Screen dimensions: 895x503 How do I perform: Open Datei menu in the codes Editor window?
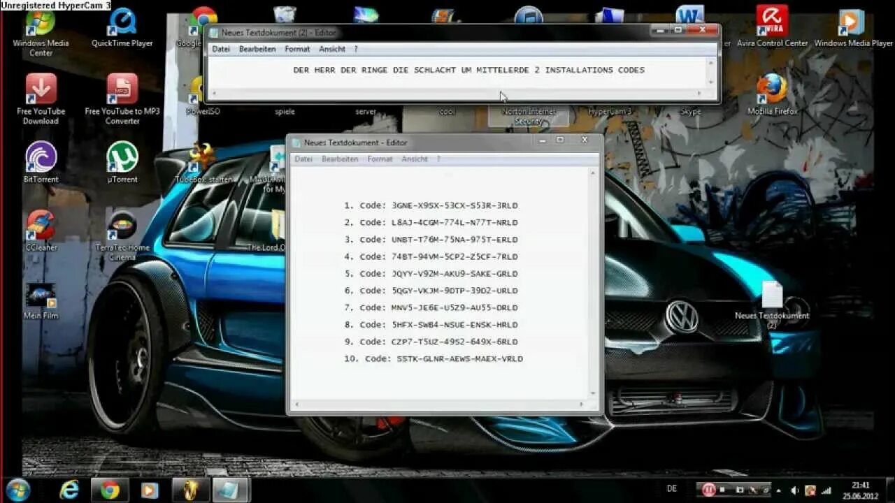click(303, 159)
